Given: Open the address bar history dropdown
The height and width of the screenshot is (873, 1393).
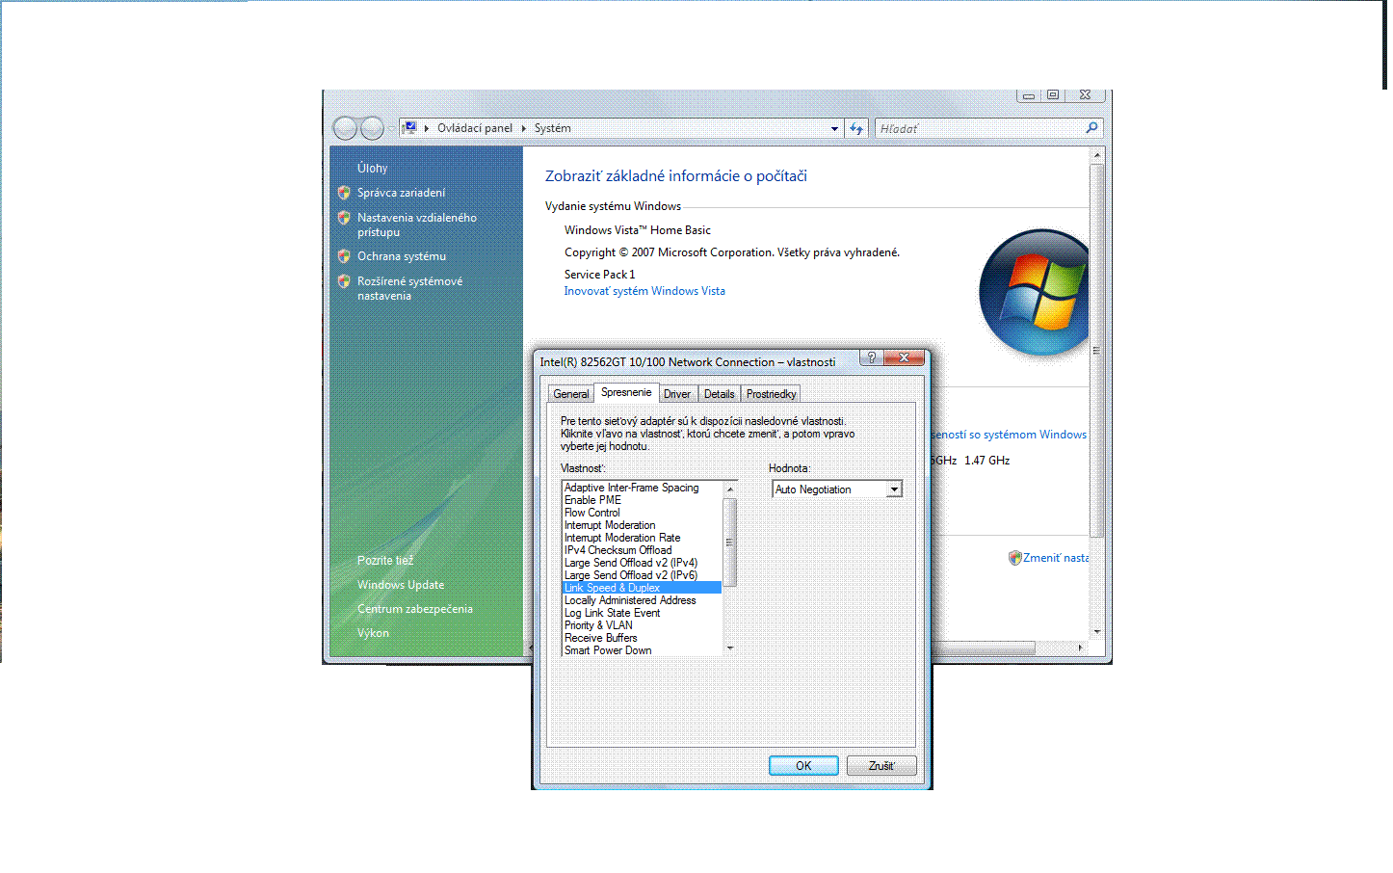Looking at the screenshot, I should point(834,128).
